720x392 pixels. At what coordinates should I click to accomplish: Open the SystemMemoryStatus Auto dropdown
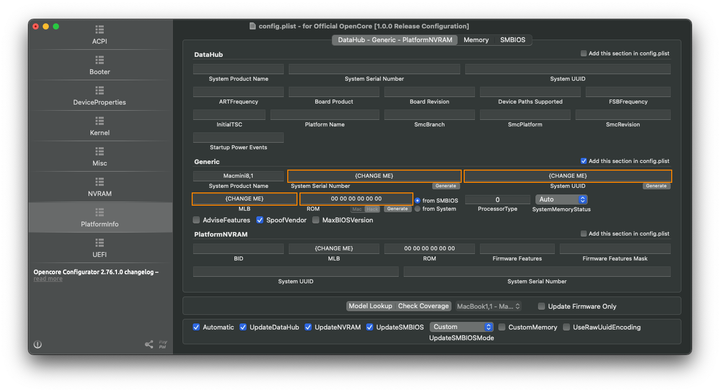tap(561, 200)
